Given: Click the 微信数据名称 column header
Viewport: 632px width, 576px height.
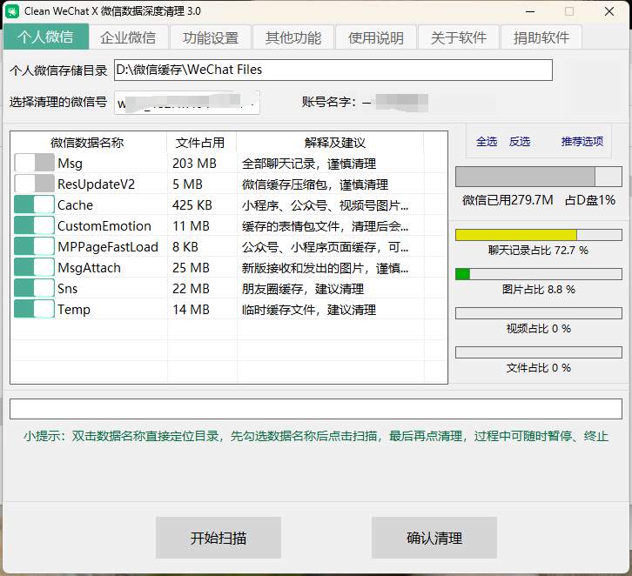Looking at the screenshot, I should 87,143.
